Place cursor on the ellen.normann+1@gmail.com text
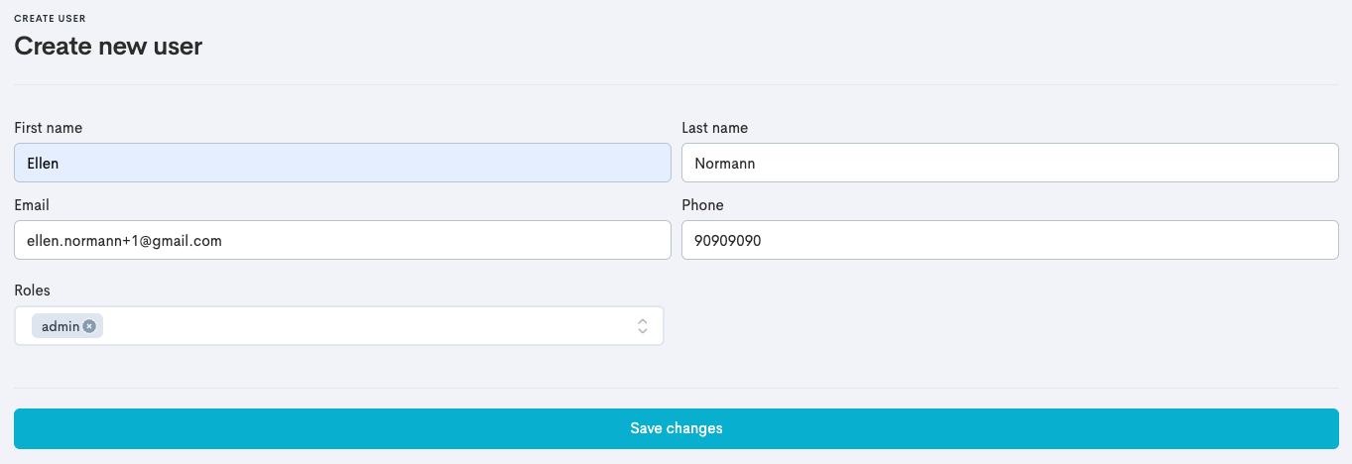Viewport: 1352px width, 464px height. [124, 241]
